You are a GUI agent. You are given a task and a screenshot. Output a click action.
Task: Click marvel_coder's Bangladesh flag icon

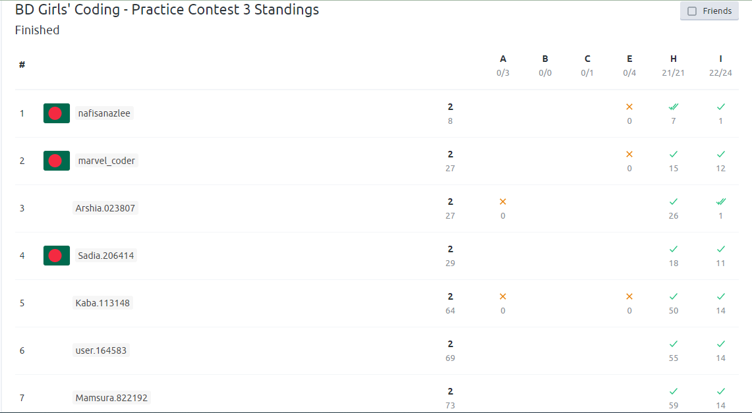pyautogui.click(x=57, y=161)
